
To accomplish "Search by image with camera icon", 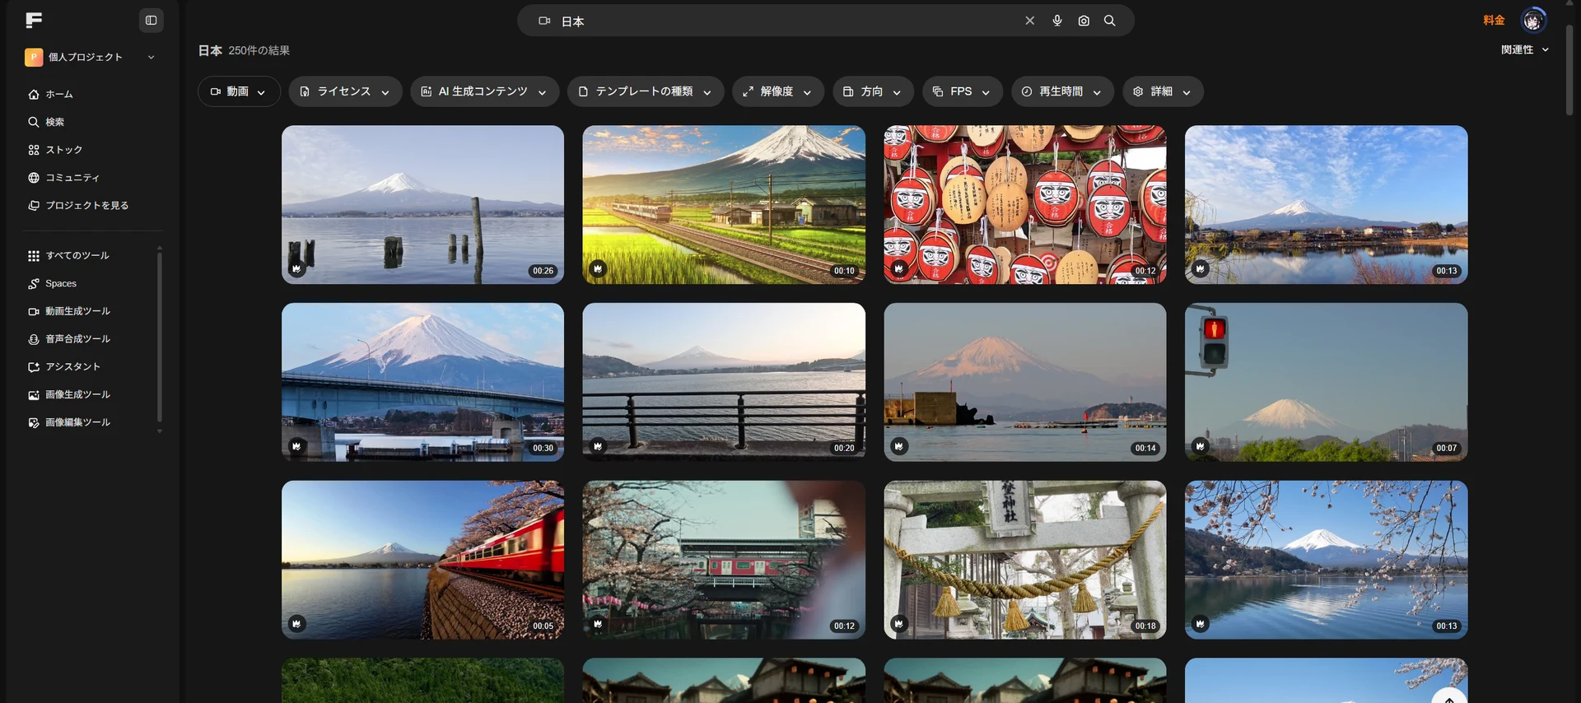I will tap(1084, 21).
